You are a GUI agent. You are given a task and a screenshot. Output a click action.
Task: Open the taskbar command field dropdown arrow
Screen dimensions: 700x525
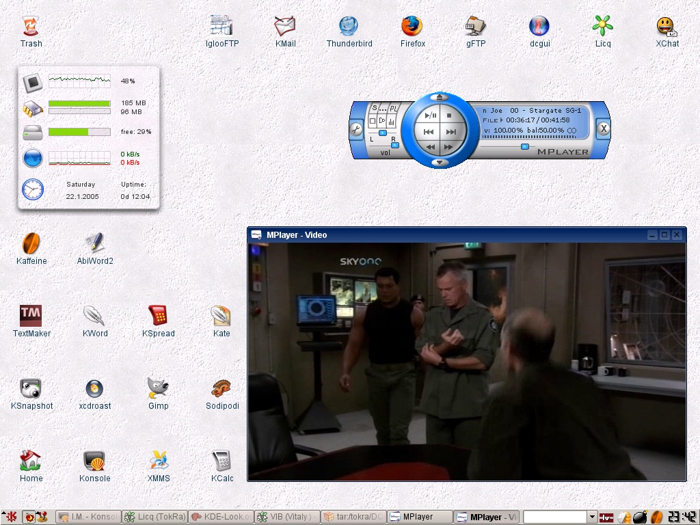tap(592, 517)
